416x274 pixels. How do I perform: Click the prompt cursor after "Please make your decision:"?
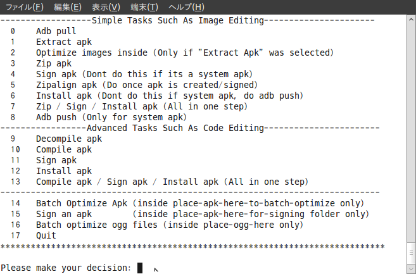pos(140,268)
